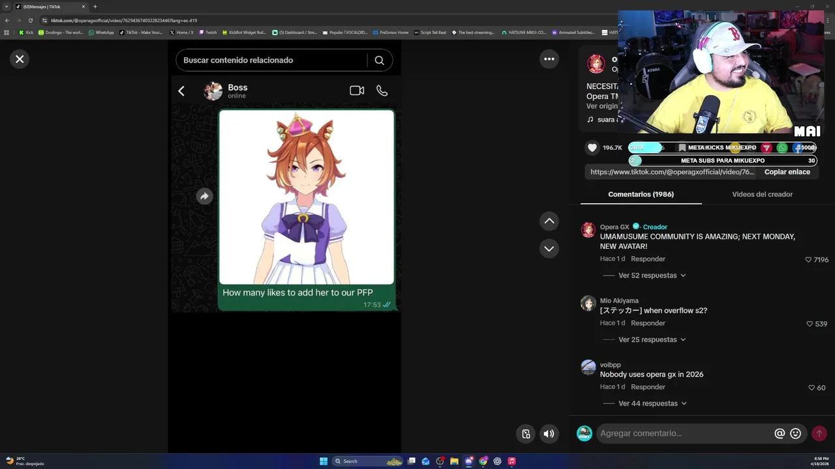Click the back arrow in the Boss chat
The width and height of the screenshot is (835, 469).
[181, 91]
